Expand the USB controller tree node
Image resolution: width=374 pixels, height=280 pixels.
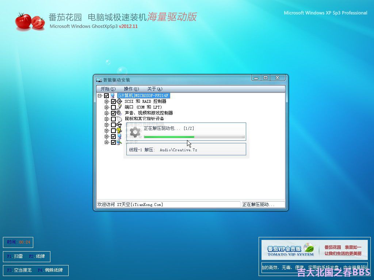(106, 125)
